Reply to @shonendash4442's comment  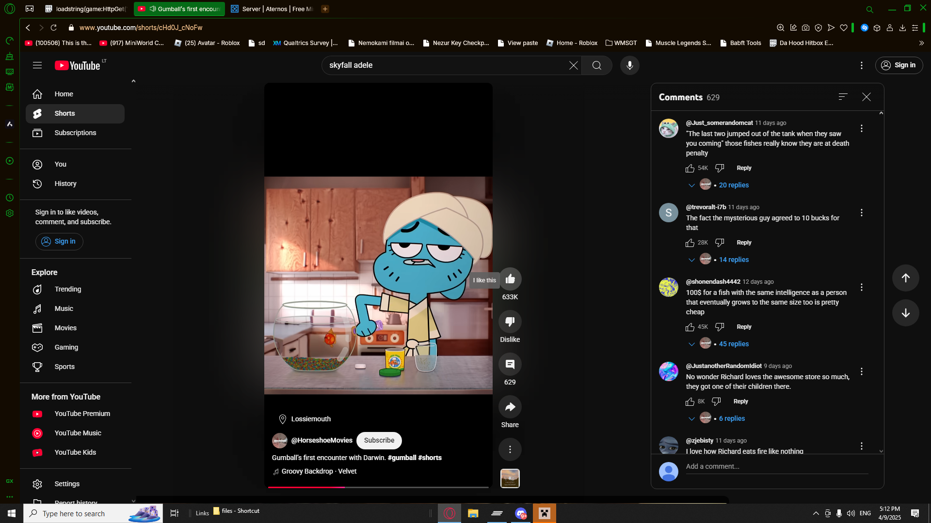point(744,327)
